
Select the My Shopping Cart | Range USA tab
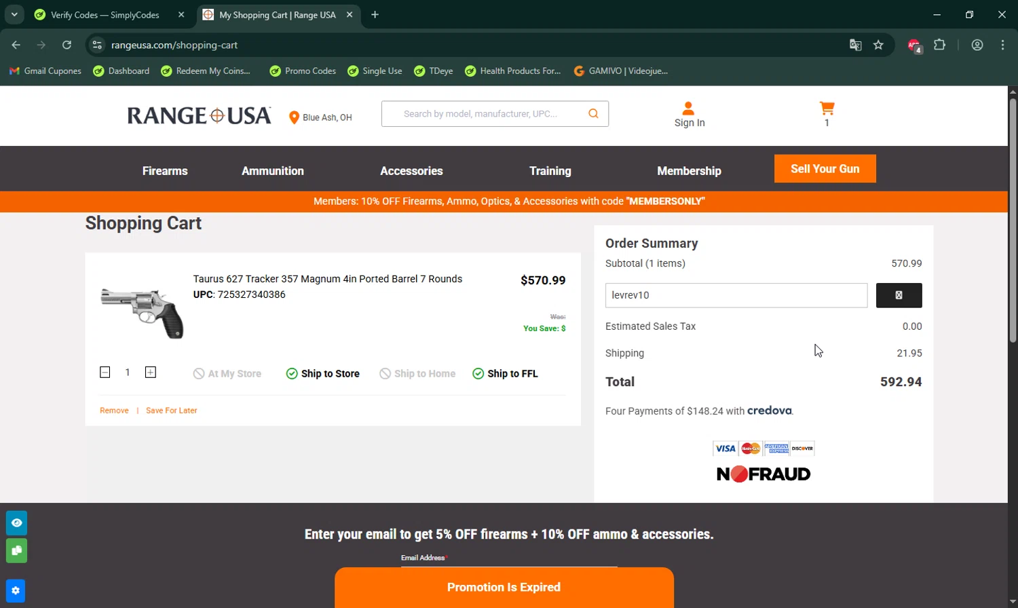(x=277, y=14)
